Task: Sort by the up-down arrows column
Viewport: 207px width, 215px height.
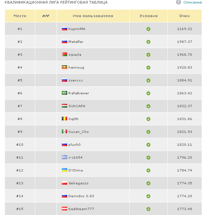Action: point(46,16)
